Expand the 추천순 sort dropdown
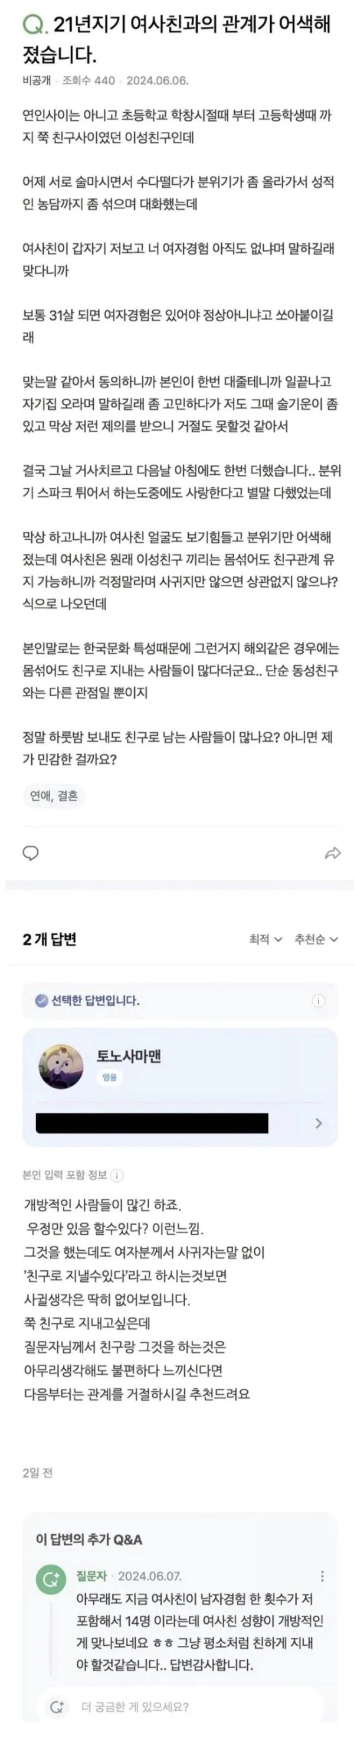The height and width of the screenshot is (1745, 354). pos(316,939)
